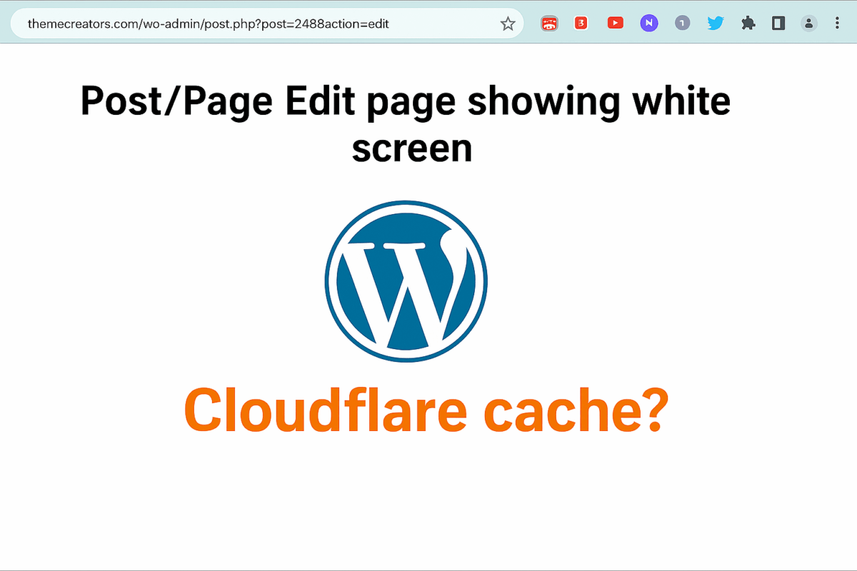
Task: Expand Chrome settings via vertical ellipsis
Action: 837,23
